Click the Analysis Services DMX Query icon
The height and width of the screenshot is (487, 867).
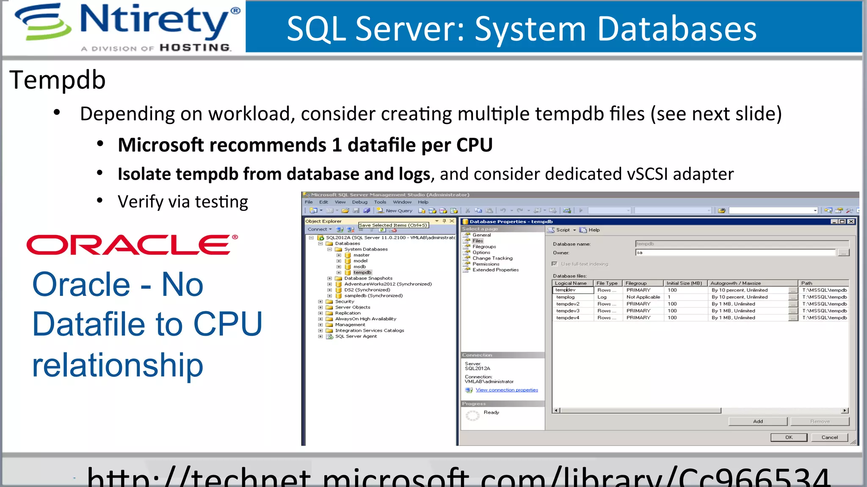[443, 211]
